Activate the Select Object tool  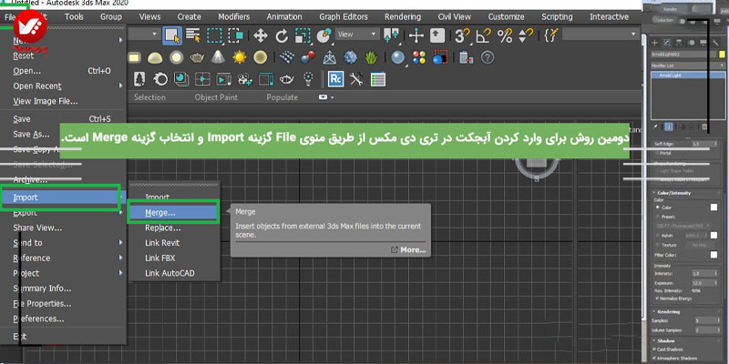coord(172,35)
